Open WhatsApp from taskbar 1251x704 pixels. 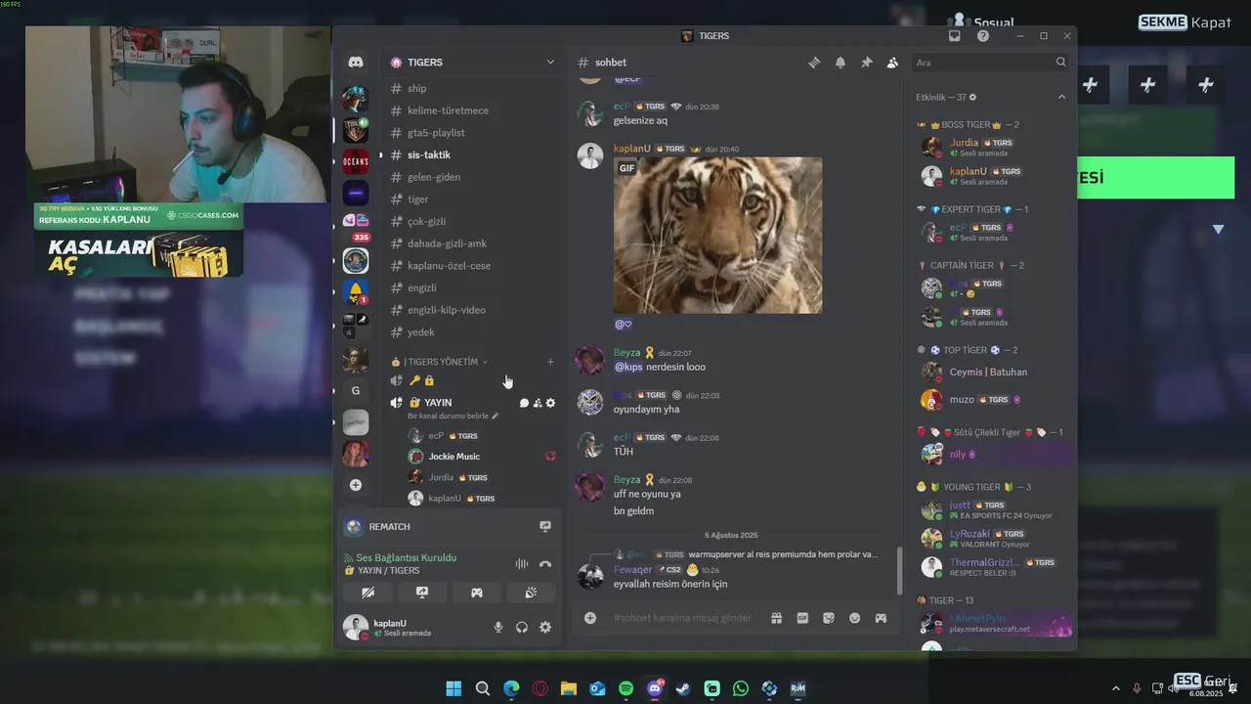coord(741,688)
